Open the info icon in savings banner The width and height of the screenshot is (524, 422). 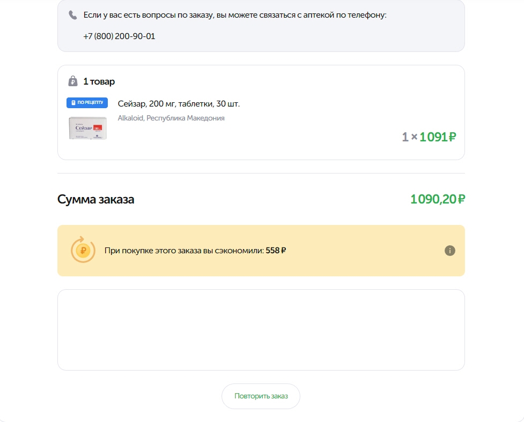450,251
